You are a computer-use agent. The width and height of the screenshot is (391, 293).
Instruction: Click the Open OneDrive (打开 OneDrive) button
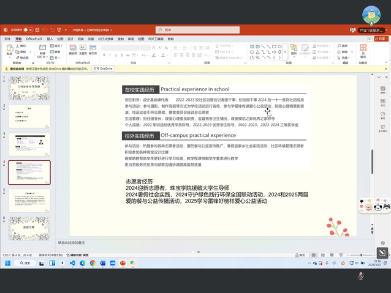point(103,69)
